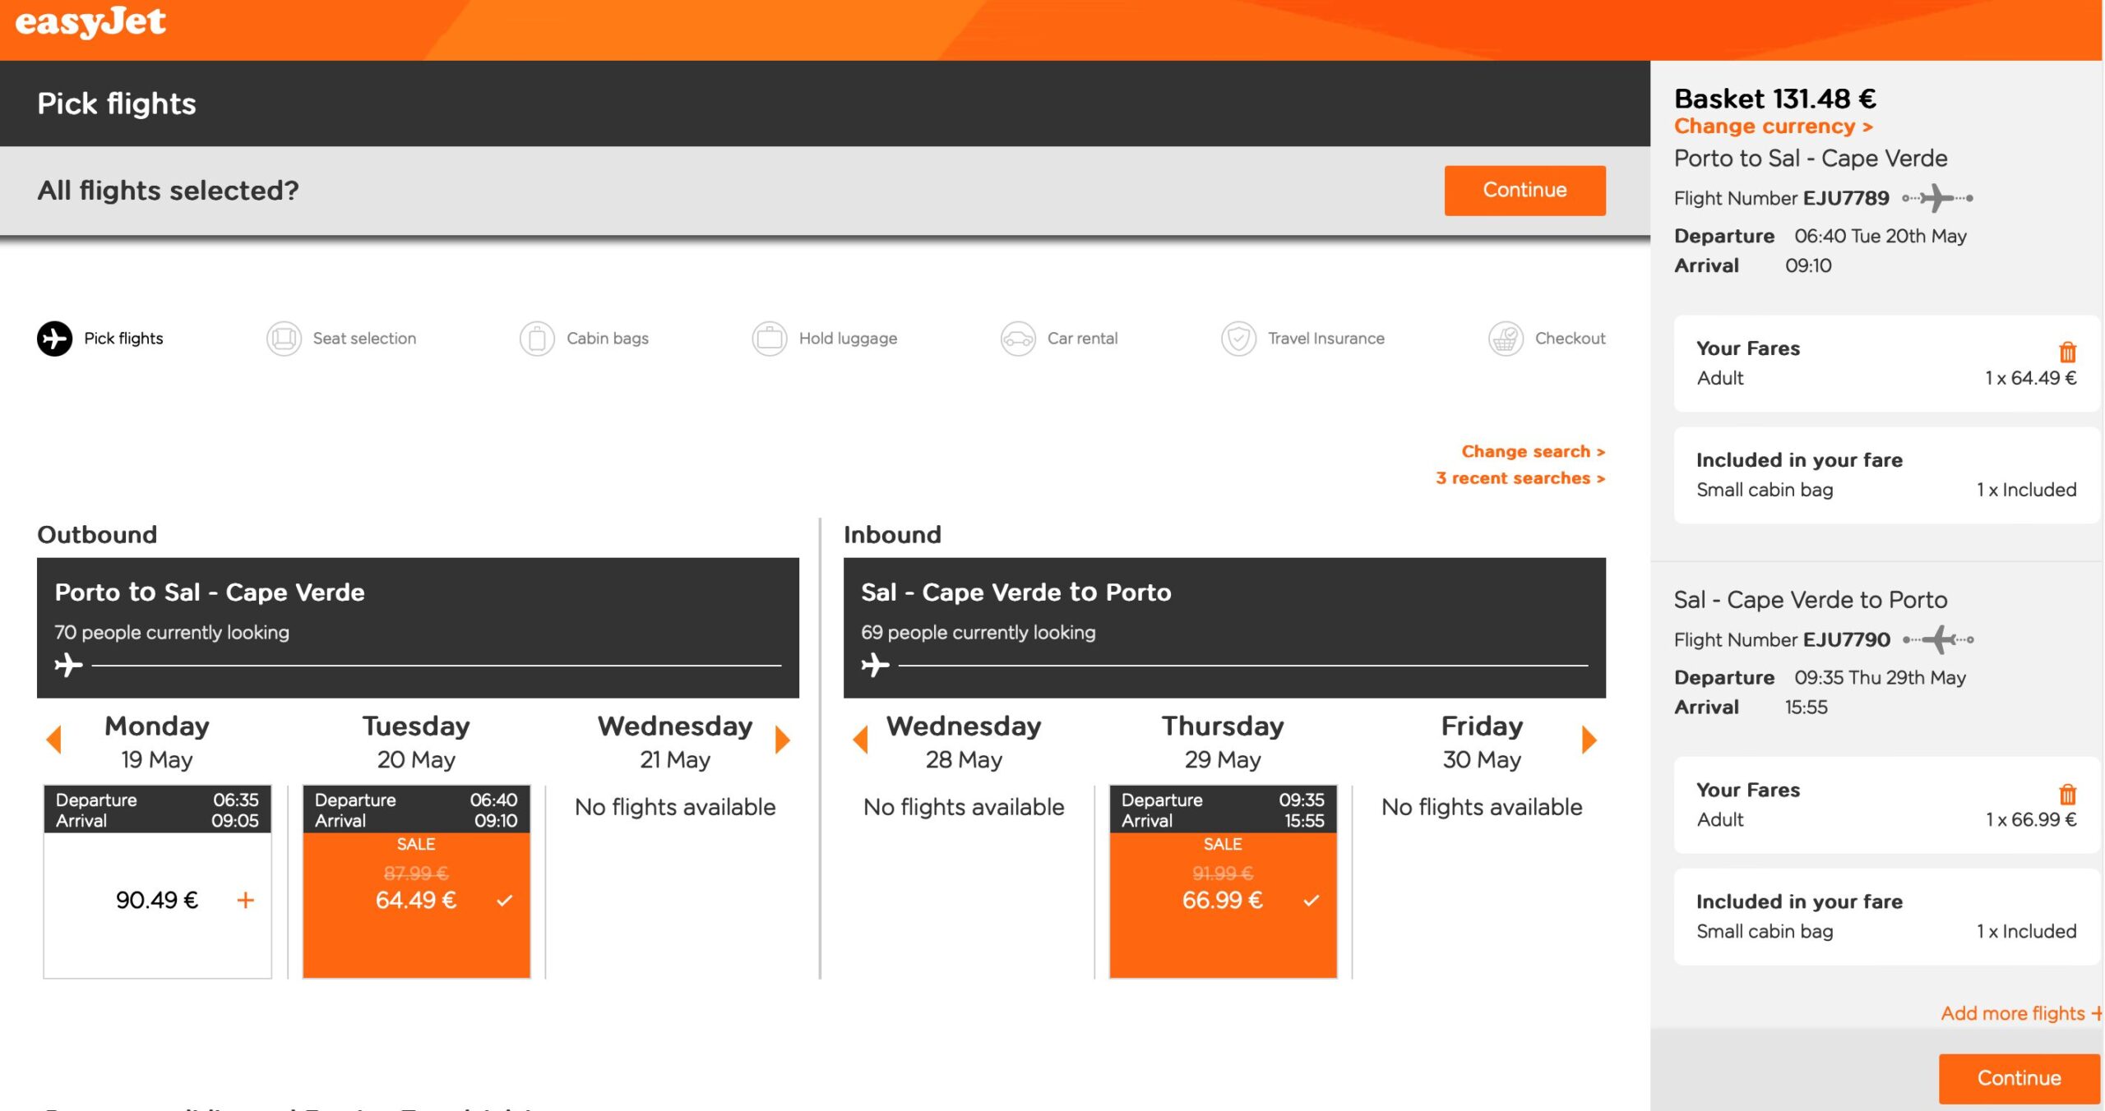
Task: Click Flight Number EJU7790 text
Action: pos(1782,639)
